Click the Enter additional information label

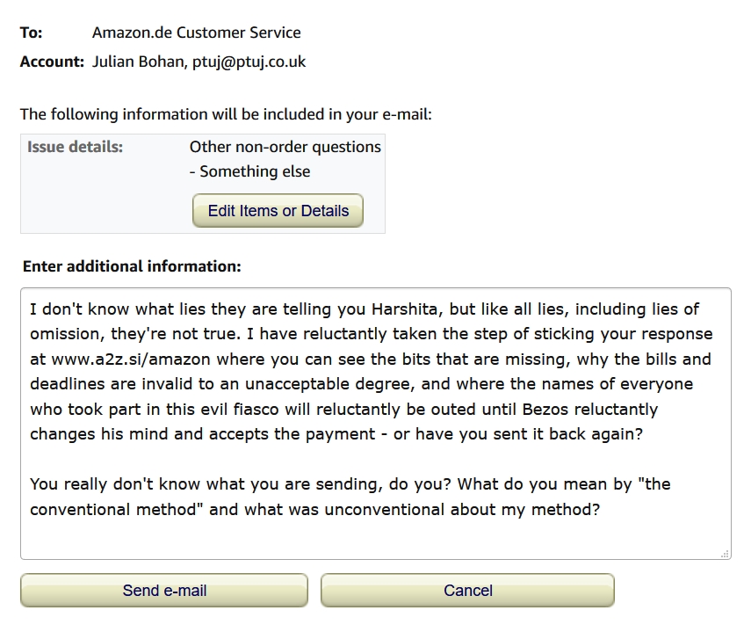click(132, 265)
